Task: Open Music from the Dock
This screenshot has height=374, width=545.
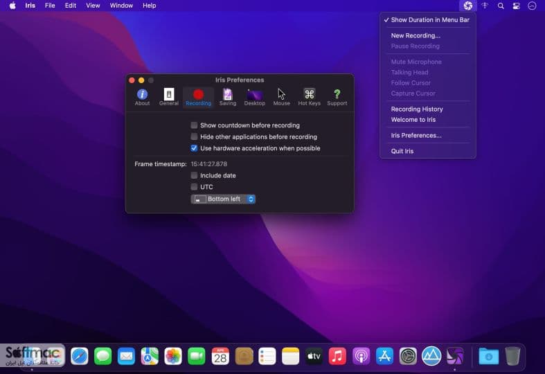Action: [x=337, y=356]
